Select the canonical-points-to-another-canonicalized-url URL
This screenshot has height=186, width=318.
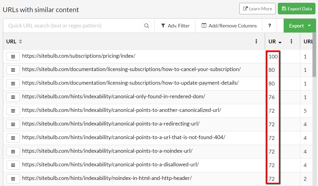coord(122,110)
